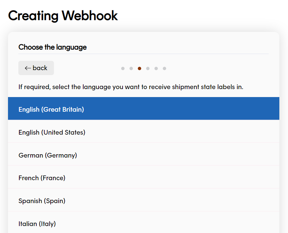Pick German (Germany) from the list
This screenshot has width=288, height=233.
click(48, 155)
